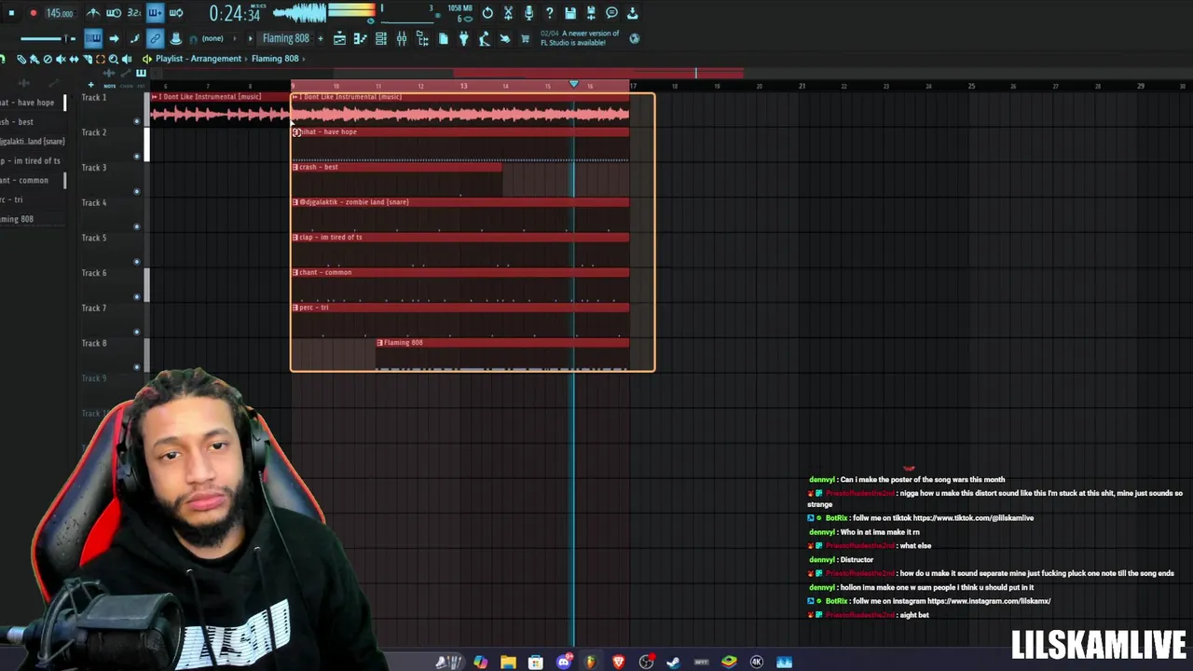Viewport: 1193px width, 671px height.
Task: Toggle the metronome icon
Action: [93, 13]
